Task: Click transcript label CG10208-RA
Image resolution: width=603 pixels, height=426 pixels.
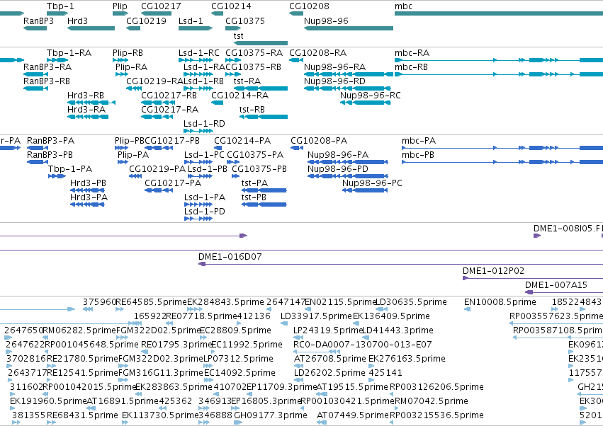Action: 318,52
